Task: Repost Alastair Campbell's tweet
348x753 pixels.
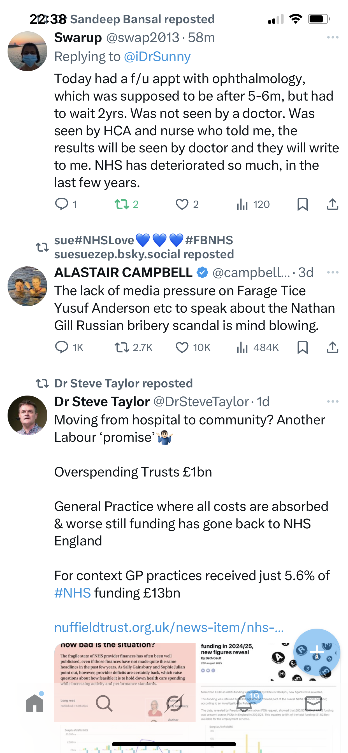Action: pyautogui.click(x=122, y=347)
